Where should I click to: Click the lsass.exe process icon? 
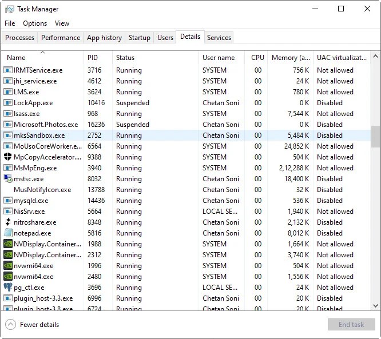8,114
